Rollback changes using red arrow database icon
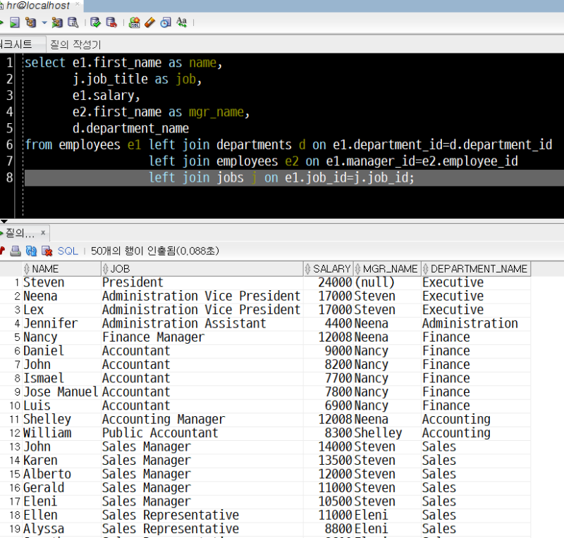564x538 pixels. coord(111,22)
